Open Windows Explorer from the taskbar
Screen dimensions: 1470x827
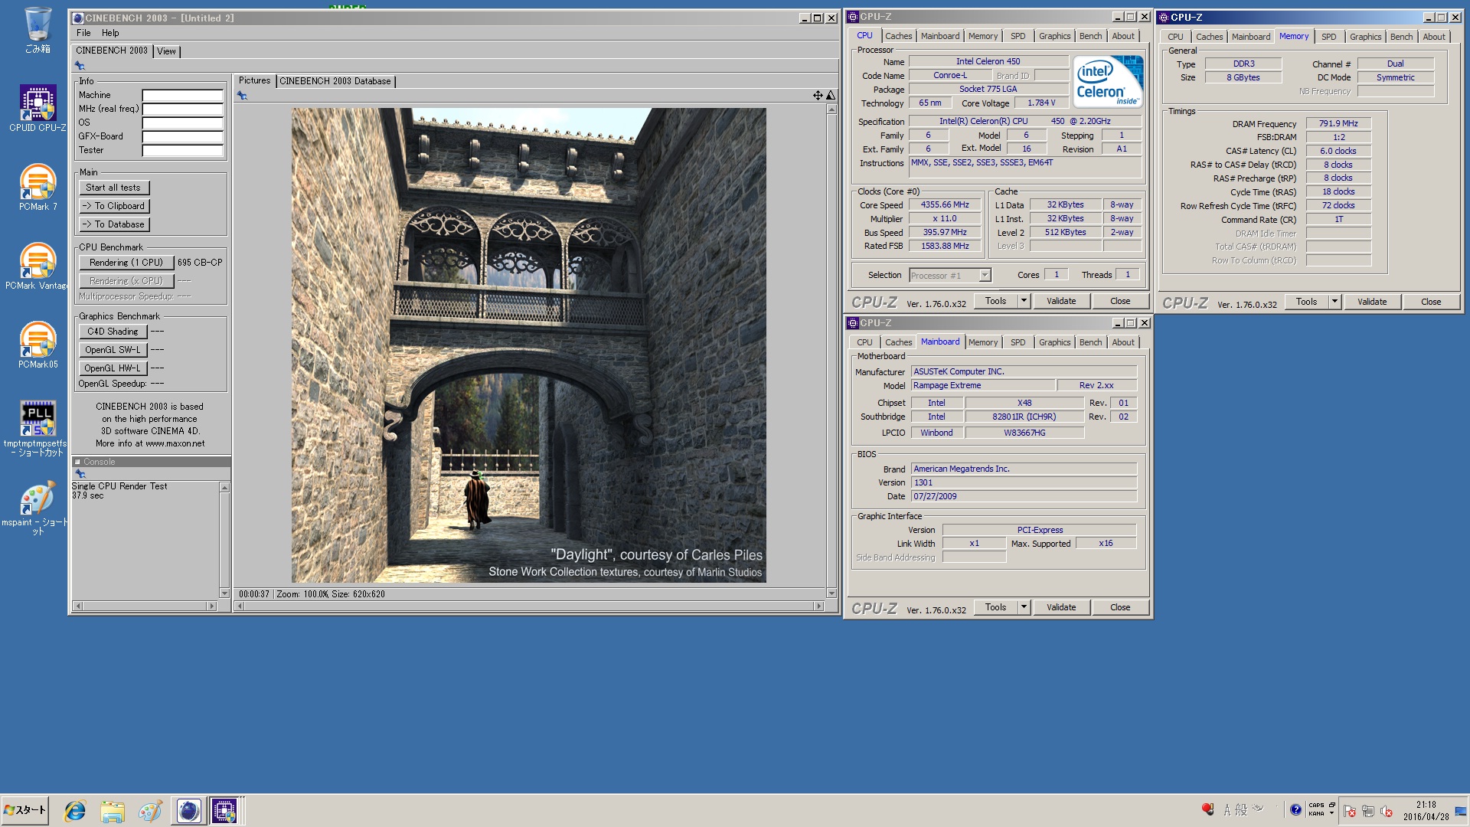[113, 811]
